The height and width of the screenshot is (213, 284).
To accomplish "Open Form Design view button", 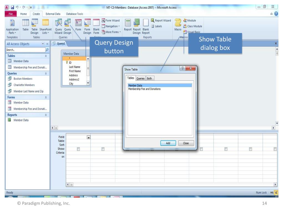I will coord(87,26).
